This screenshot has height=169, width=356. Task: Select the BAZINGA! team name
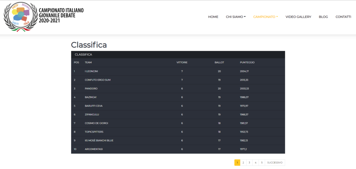(x=91, y=97)
